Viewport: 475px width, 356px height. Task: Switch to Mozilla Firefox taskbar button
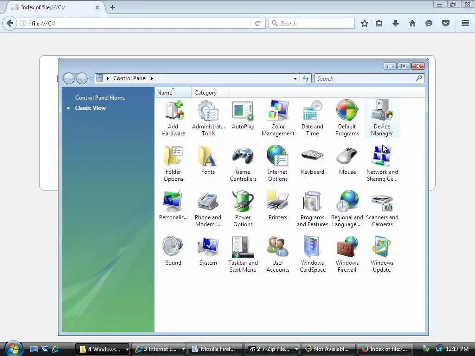point(215,349)
